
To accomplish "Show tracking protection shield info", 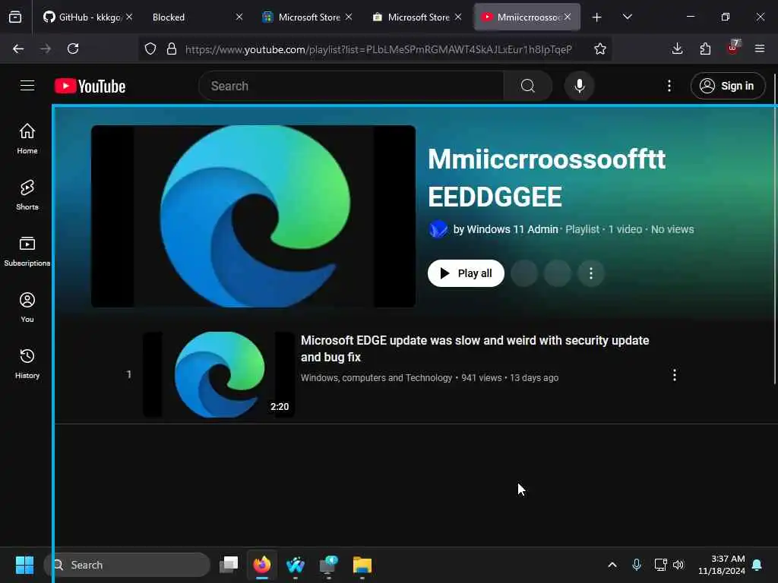I will (x=150, y=49).
